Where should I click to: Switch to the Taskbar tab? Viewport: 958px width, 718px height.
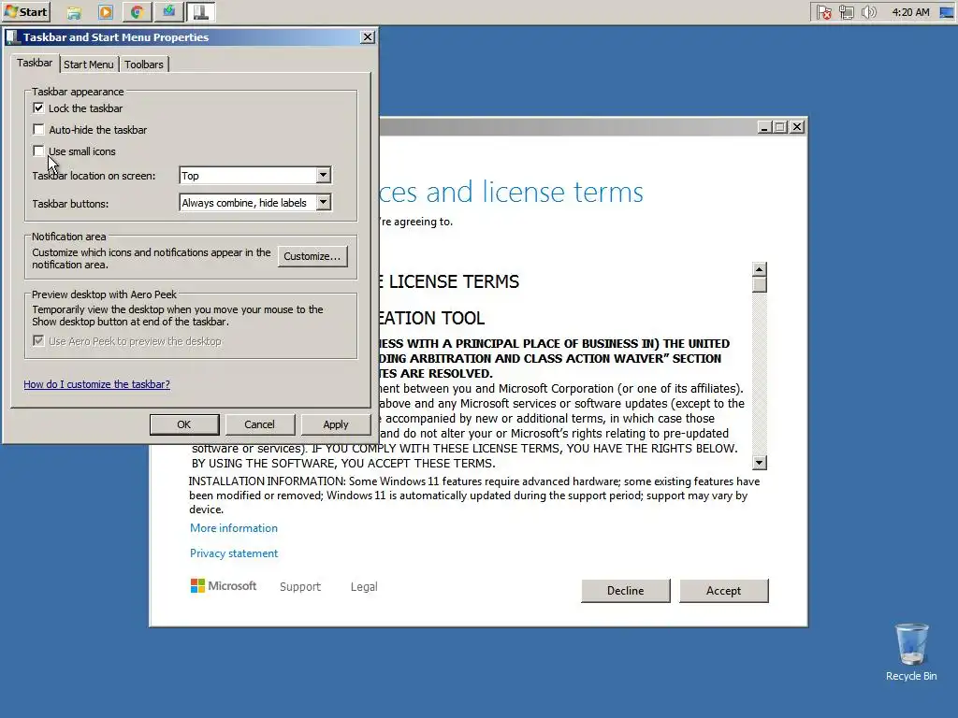[35, 63]
